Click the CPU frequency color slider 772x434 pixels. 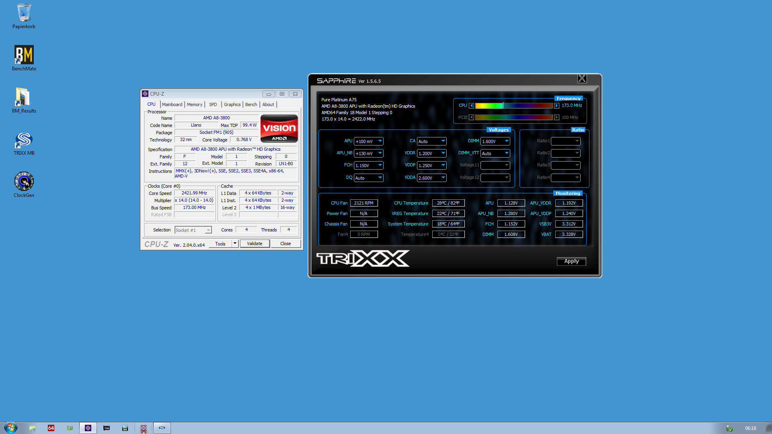[x=514, y=106]
